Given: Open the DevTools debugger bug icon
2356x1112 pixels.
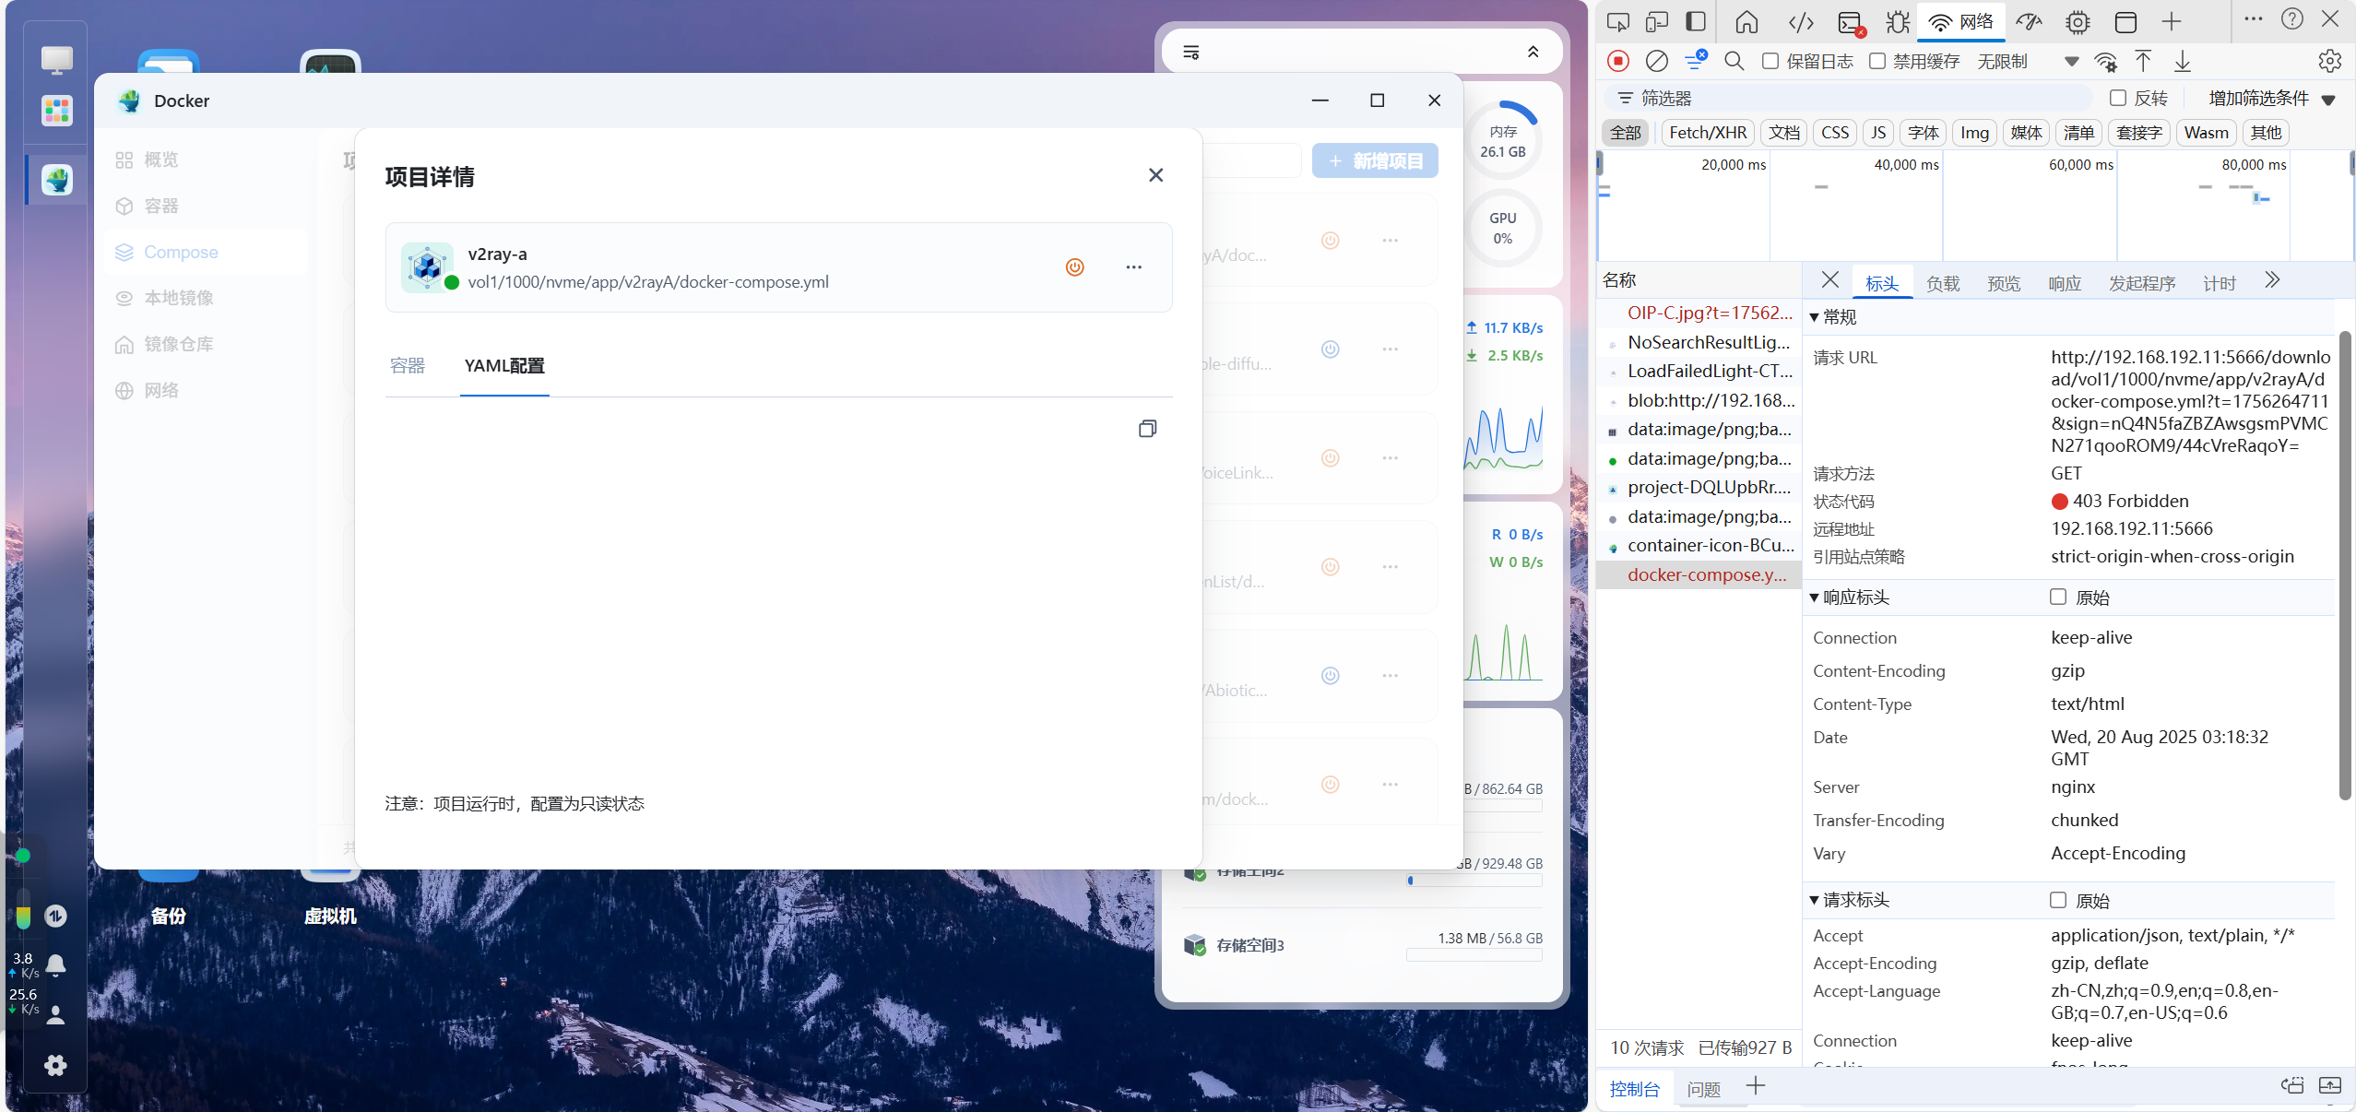Looking at the screenshot, I should (x=1898, y=22).
